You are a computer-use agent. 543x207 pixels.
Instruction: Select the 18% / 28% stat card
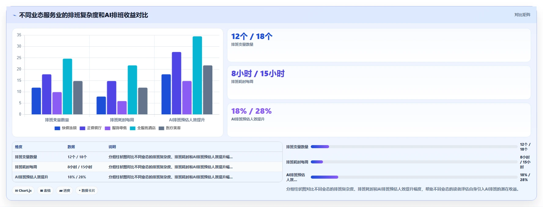[379, 120]
